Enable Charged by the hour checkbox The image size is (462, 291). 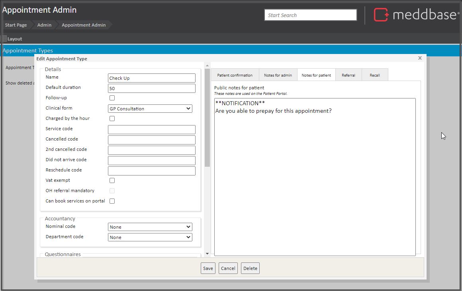point(112,119)
